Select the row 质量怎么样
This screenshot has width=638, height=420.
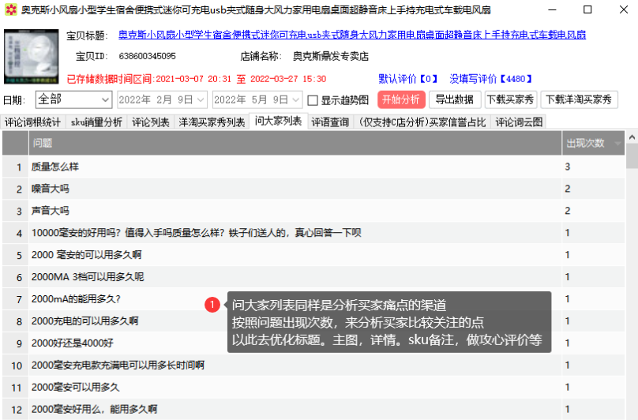pos(55,167)
